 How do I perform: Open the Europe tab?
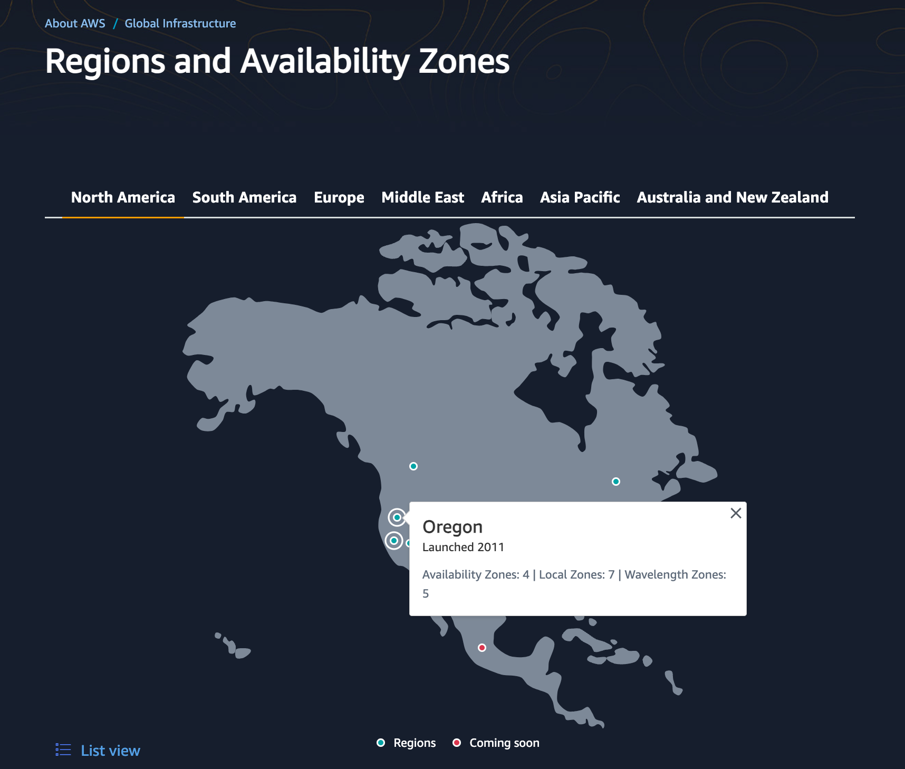(x=339, y=197)
